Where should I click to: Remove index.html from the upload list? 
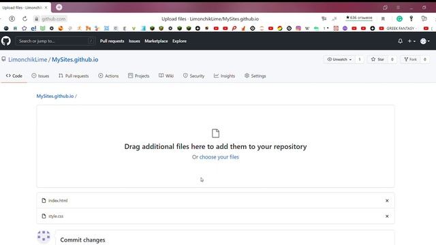(387, 201)
